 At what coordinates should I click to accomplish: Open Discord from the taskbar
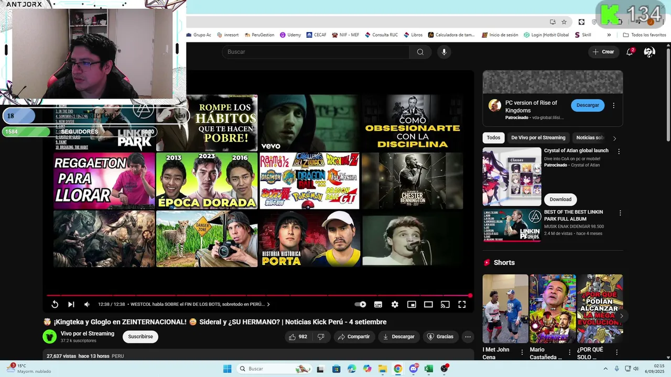click(x=414, y=369)
